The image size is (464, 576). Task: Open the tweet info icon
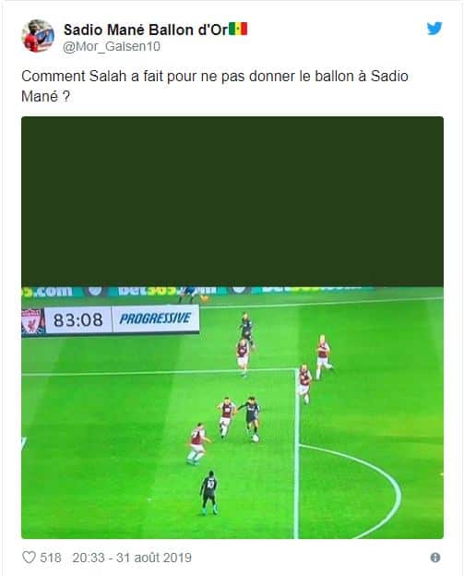[435, 558]
